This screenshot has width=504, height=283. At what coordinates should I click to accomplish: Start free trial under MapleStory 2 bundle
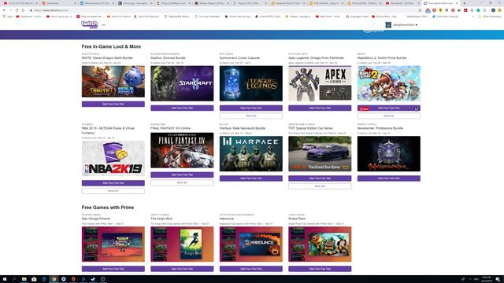coord(388,108)
